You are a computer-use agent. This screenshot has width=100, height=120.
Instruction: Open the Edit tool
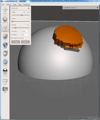pos(5,54)
